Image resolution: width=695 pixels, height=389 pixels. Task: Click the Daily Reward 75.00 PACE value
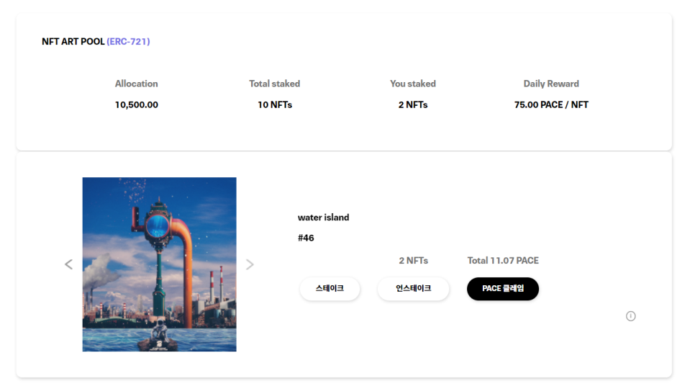(551, 104)
